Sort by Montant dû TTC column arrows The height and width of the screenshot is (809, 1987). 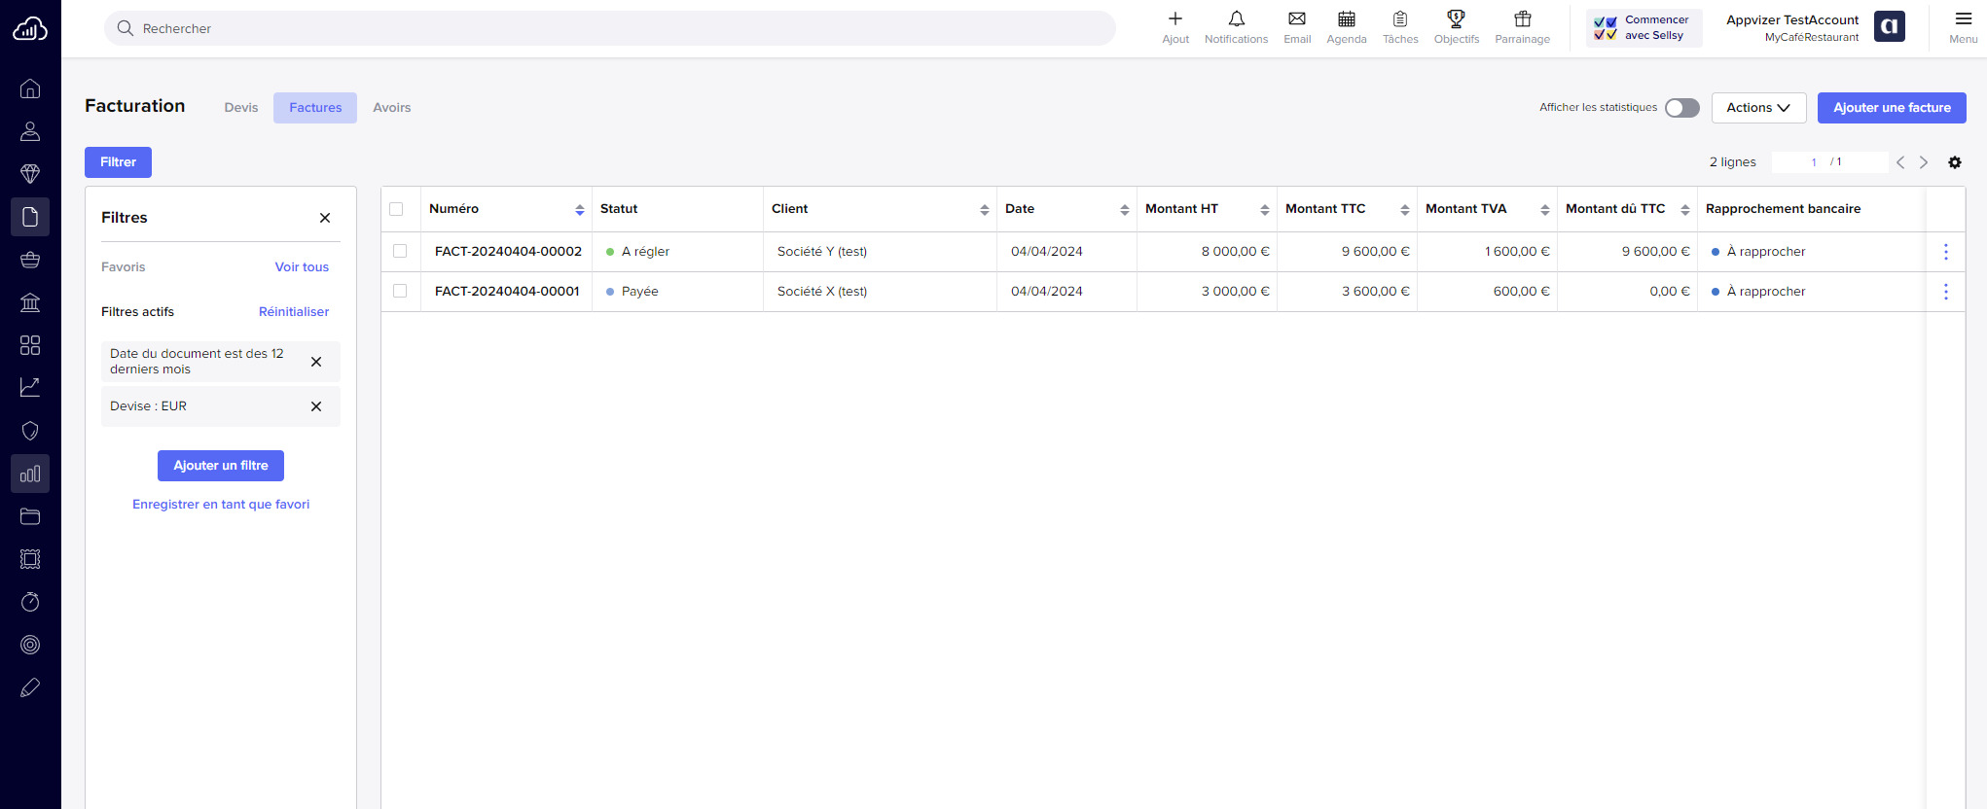1685,210
